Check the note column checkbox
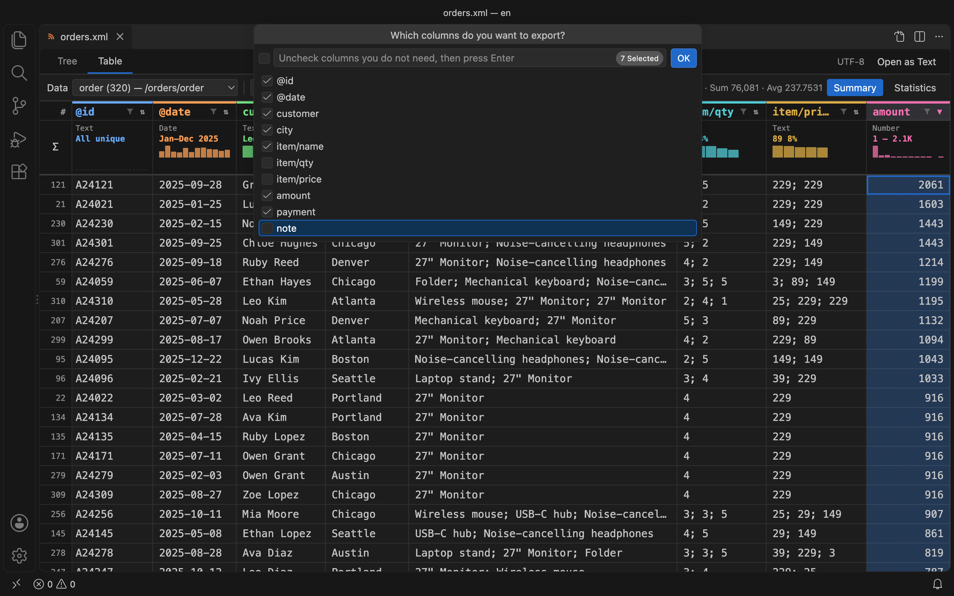 coord(267,228)
